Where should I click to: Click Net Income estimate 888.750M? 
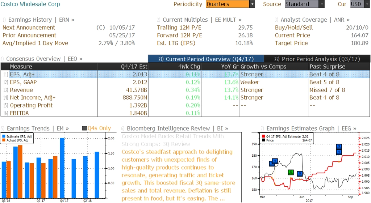(x=135, y=98)
